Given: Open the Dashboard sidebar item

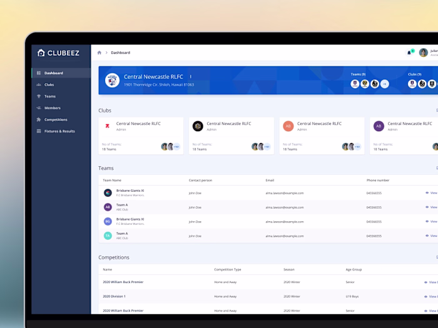Looking at the screenshot, I should coord(61,73).
